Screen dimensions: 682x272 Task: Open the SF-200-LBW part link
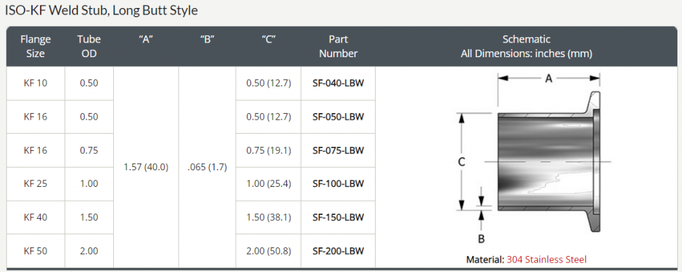(x=338, y=251)
